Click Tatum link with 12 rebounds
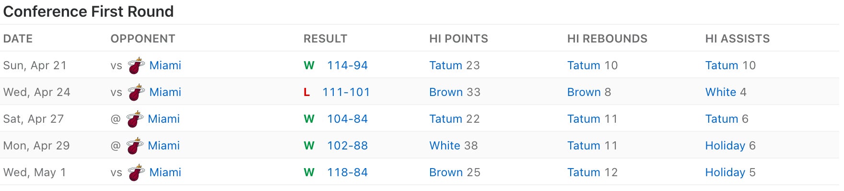Viewport: 844px width, 191px height. pyautogui.click(x=584, y=172)
